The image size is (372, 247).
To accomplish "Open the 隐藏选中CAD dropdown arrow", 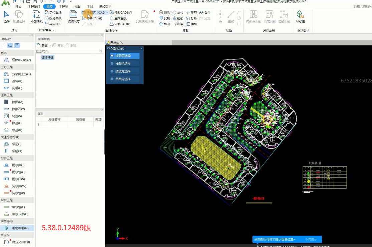I will pos(107,13).
